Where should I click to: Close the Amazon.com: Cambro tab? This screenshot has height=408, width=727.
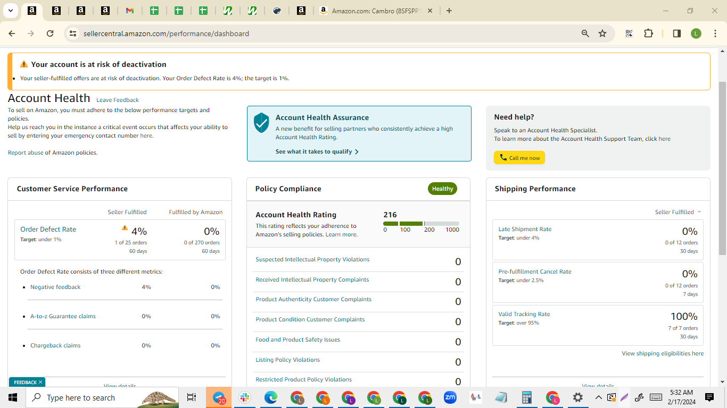click(430, 11)
